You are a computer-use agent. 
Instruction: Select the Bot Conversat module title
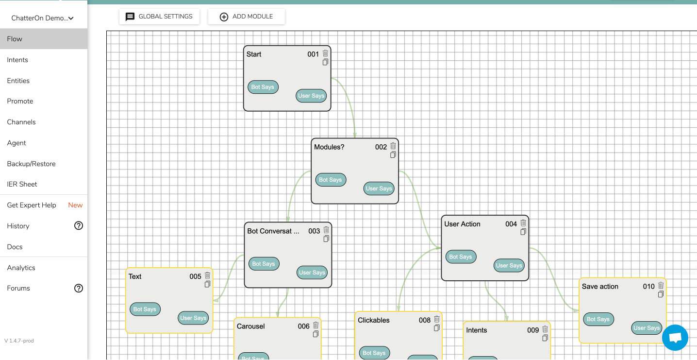pos(273,231)
